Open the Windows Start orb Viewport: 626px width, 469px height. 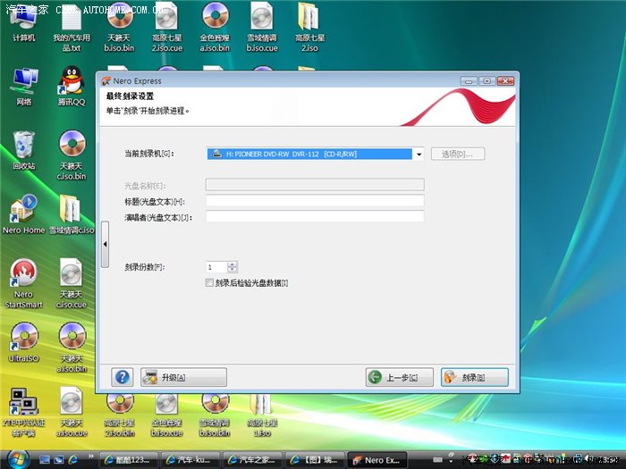point(18,459)
